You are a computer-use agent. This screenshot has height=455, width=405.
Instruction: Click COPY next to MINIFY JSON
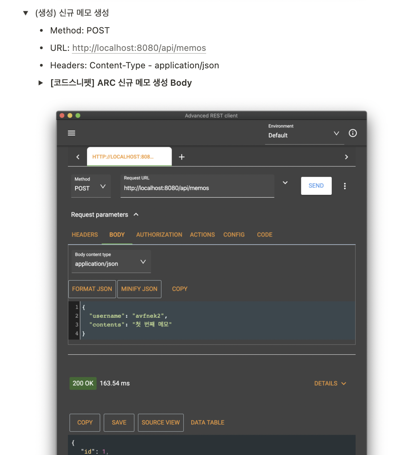180,289
